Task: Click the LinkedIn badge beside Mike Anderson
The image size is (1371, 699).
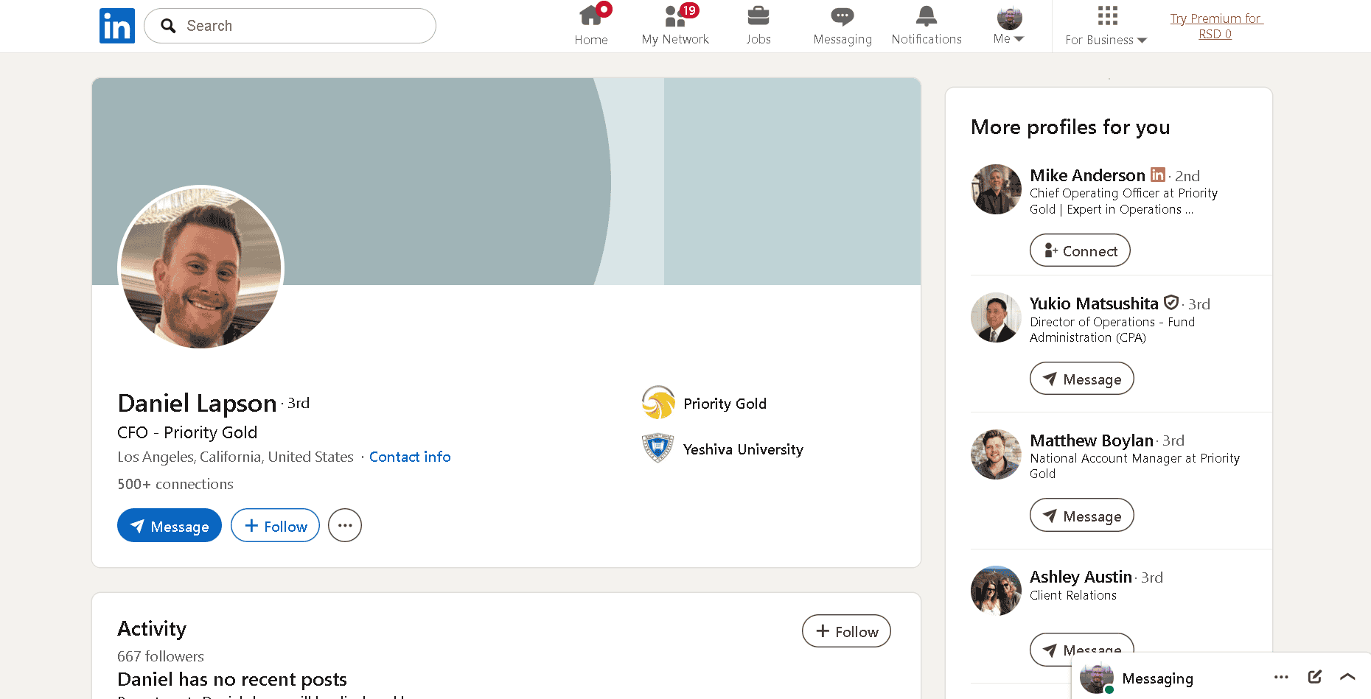Action: tap(1158, 175)
